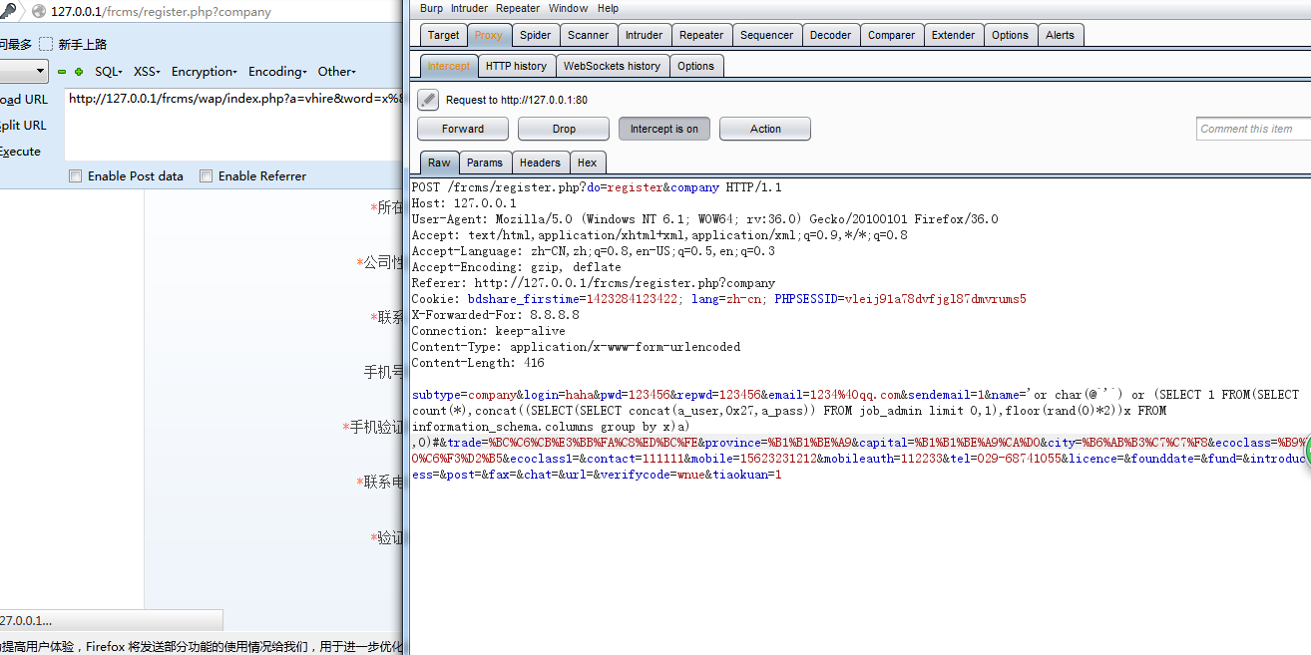
Task: Open the Intruder tool tab
Action: click(x=644, y=35)
